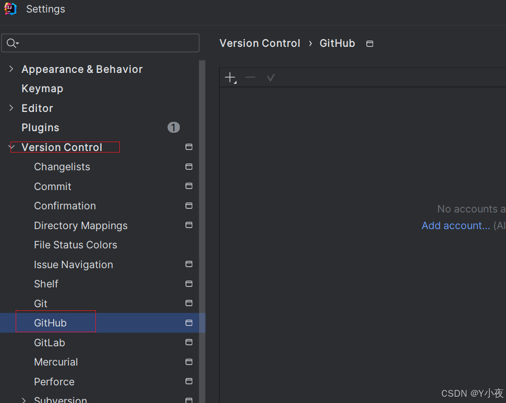Click project icon on Perforce row
Screen dimensions: 506x403
(x=189, y=381)
